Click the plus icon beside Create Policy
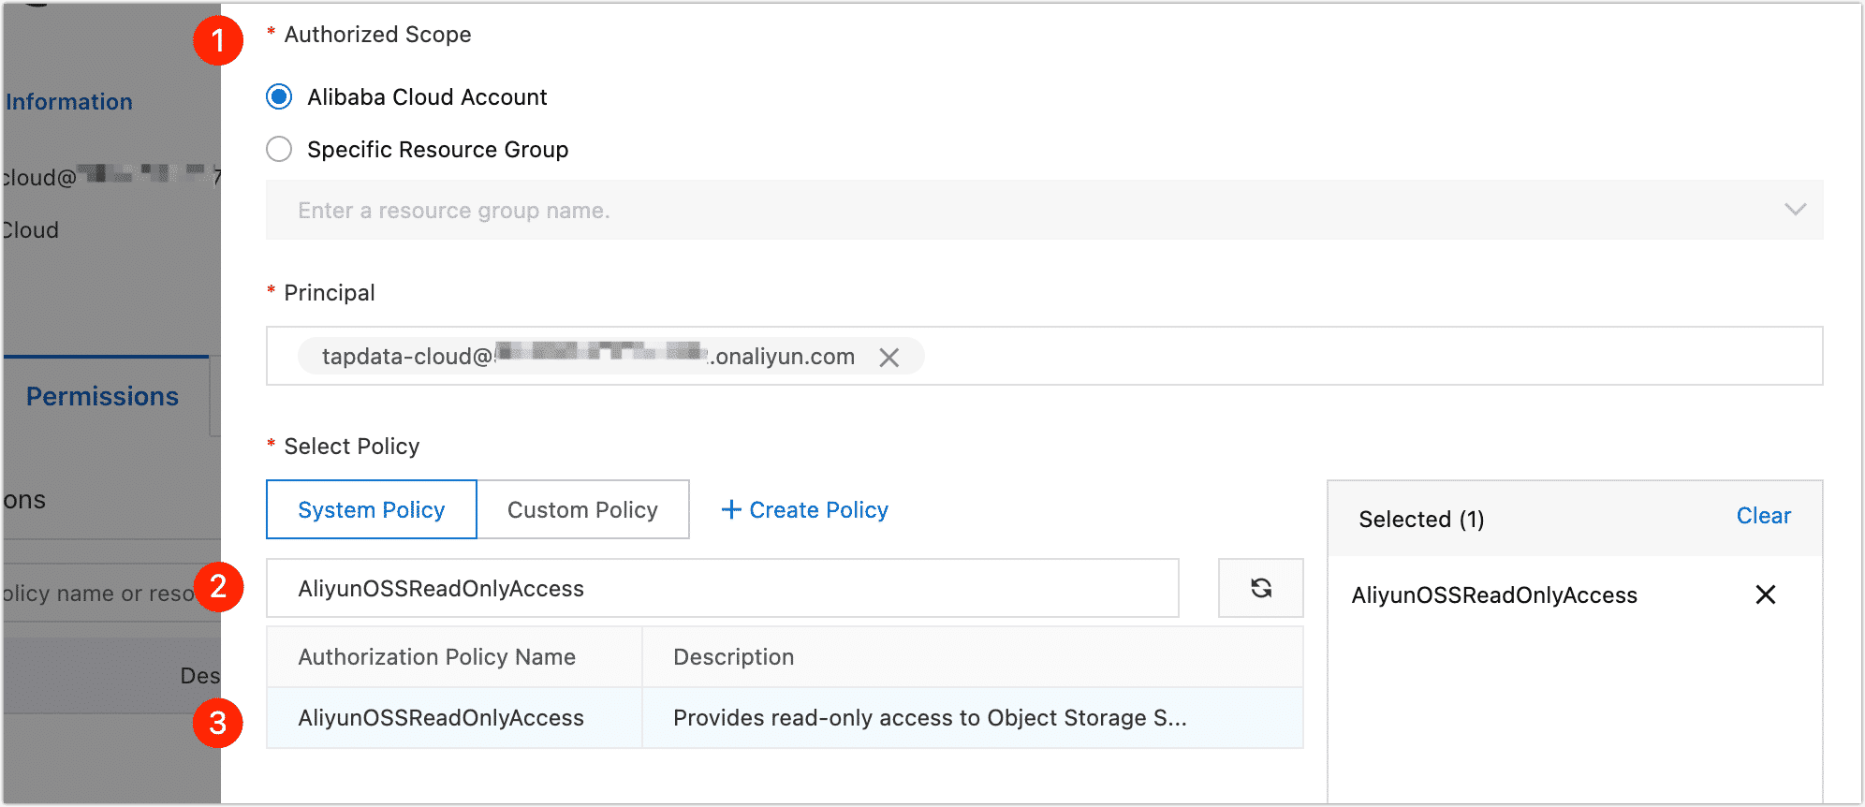The width and height of the screenshot is (1865, 807). 730,509
